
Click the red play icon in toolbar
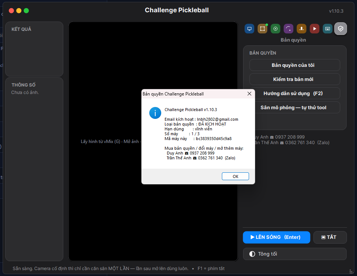(315, 29)
